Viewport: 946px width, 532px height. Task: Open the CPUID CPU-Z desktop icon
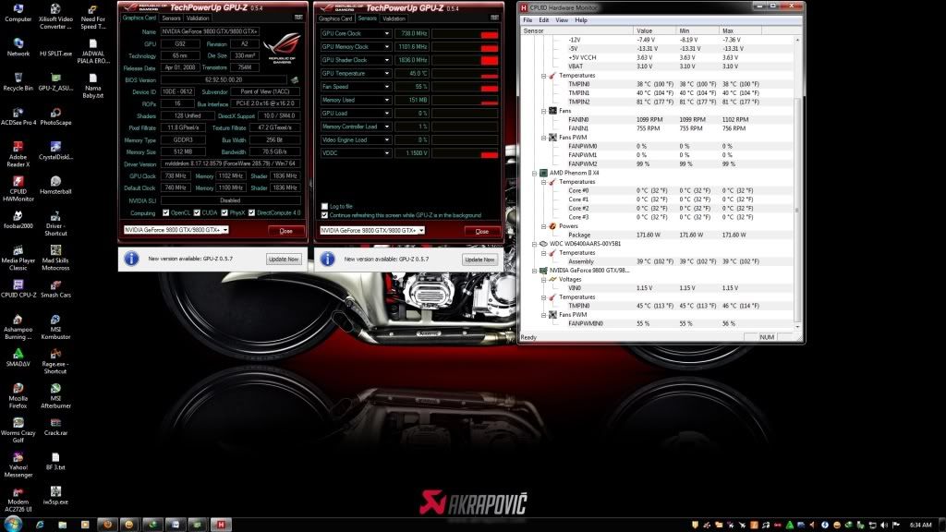(18, 288)
